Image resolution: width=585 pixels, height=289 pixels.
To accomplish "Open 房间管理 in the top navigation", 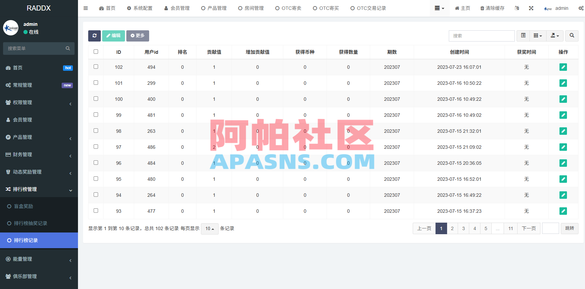I will coord(251,8).
